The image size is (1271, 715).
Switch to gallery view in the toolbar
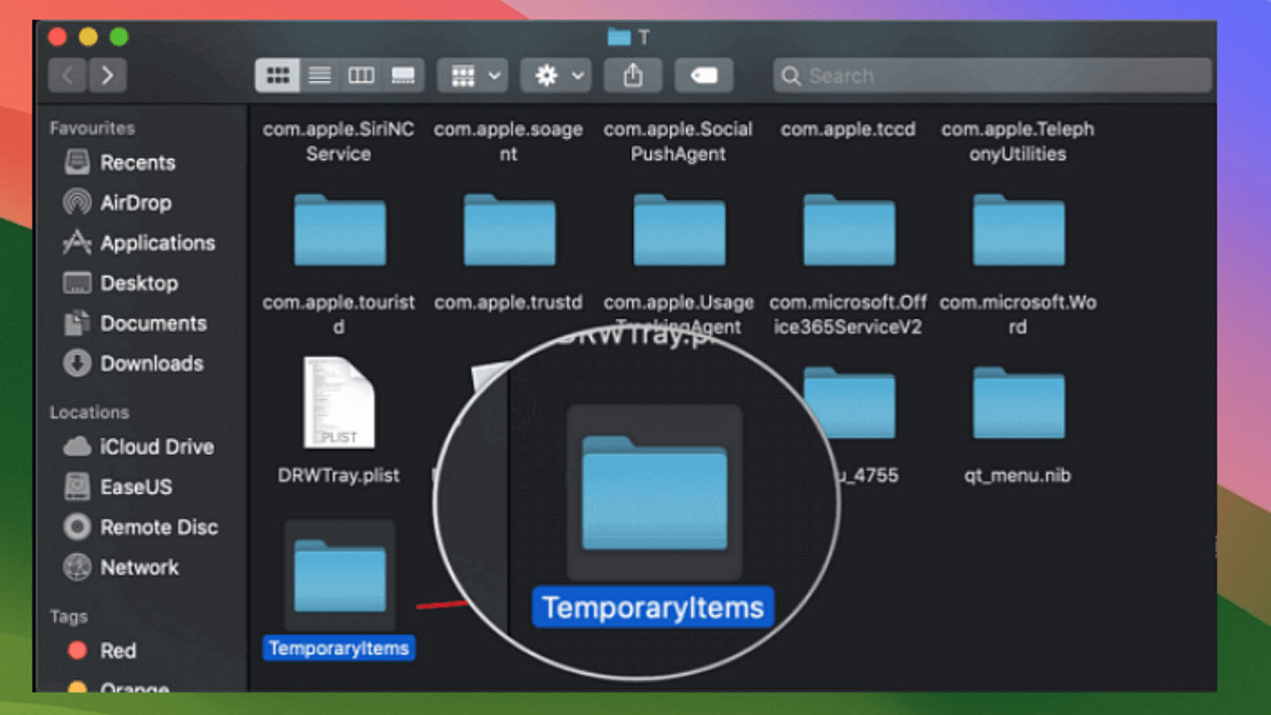tap(404, 75)
